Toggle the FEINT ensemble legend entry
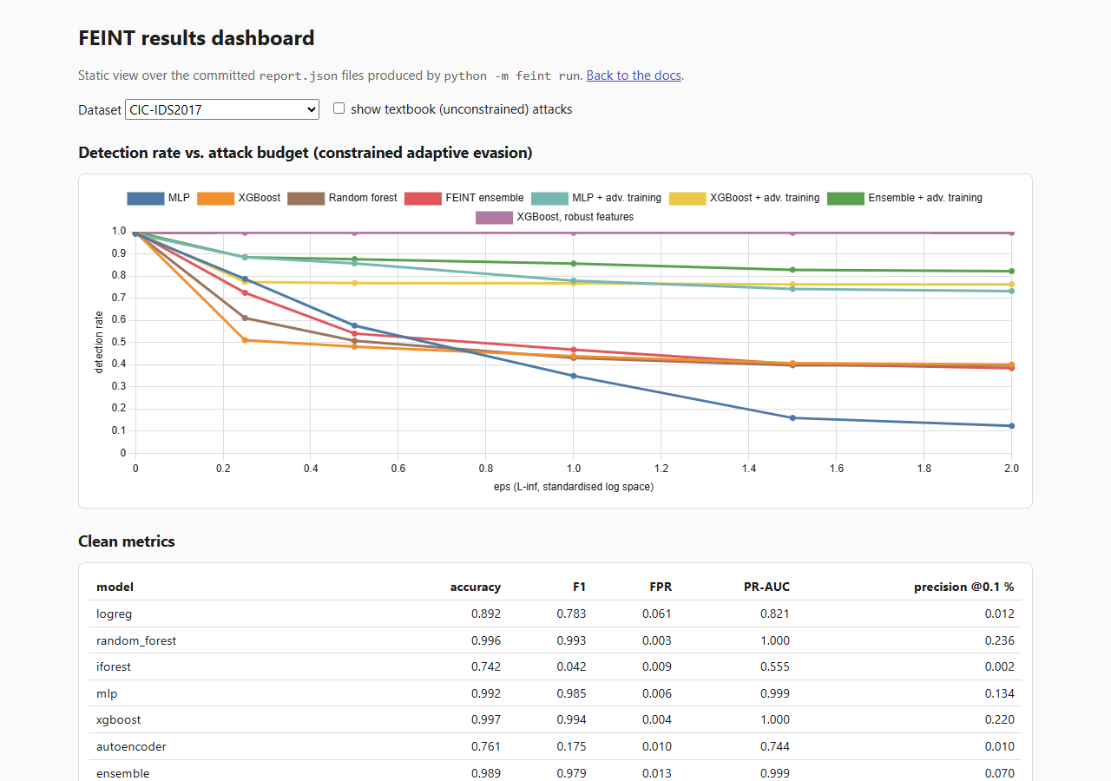The image size is (1111, 781). [x=464, y=198]
